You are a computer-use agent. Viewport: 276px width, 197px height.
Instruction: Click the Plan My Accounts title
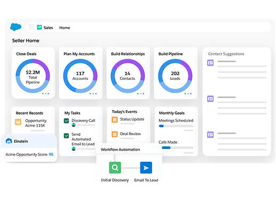[x=79, y=54]
